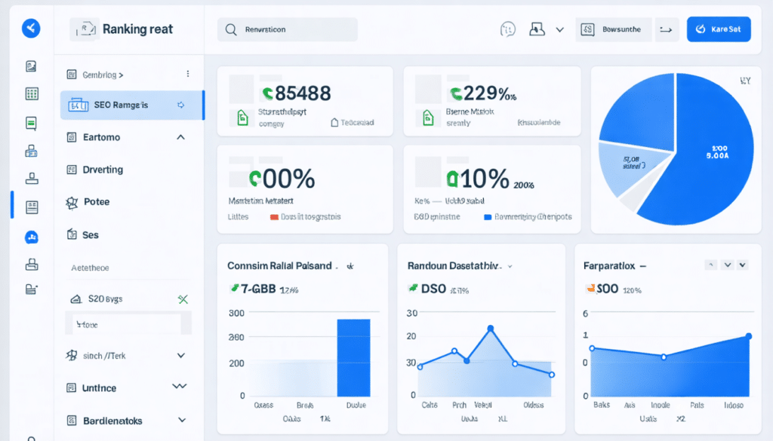
Task: Click the Potee star icon in sidebar
Action: pyautogui.click(x=72, y=202)
